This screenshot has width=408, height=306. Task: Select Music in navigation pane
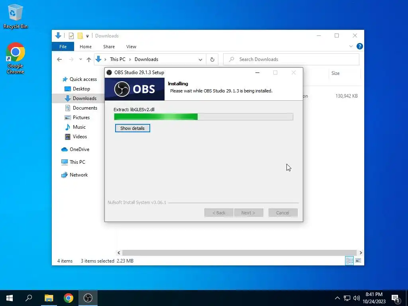(x=75, y=127)
